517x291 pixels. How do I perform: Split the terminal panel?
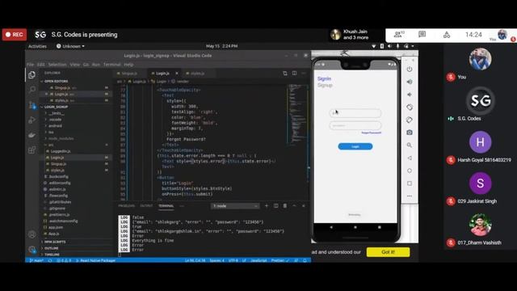click(276, 206)
